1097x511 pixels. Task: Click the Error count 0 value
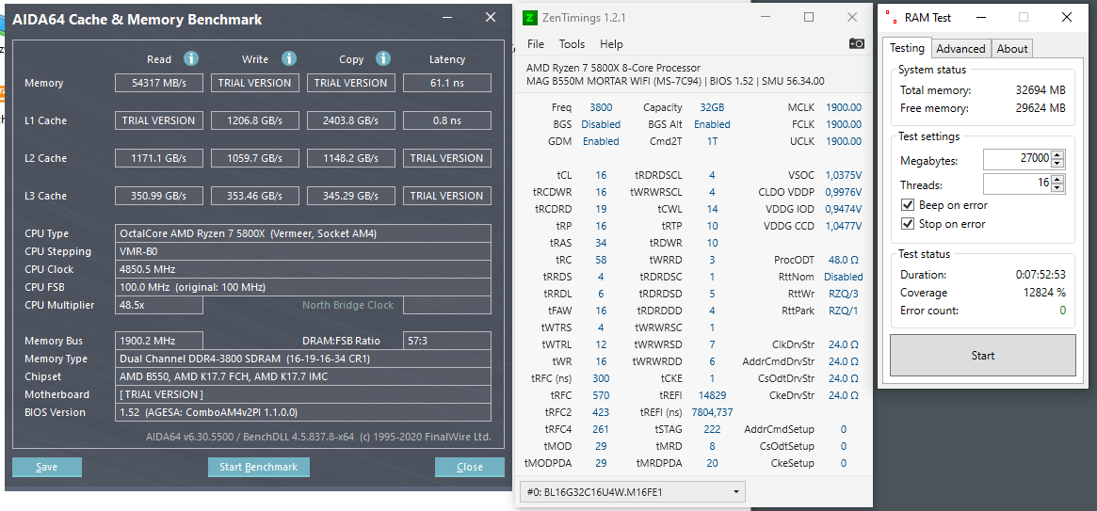point(1063,311)
